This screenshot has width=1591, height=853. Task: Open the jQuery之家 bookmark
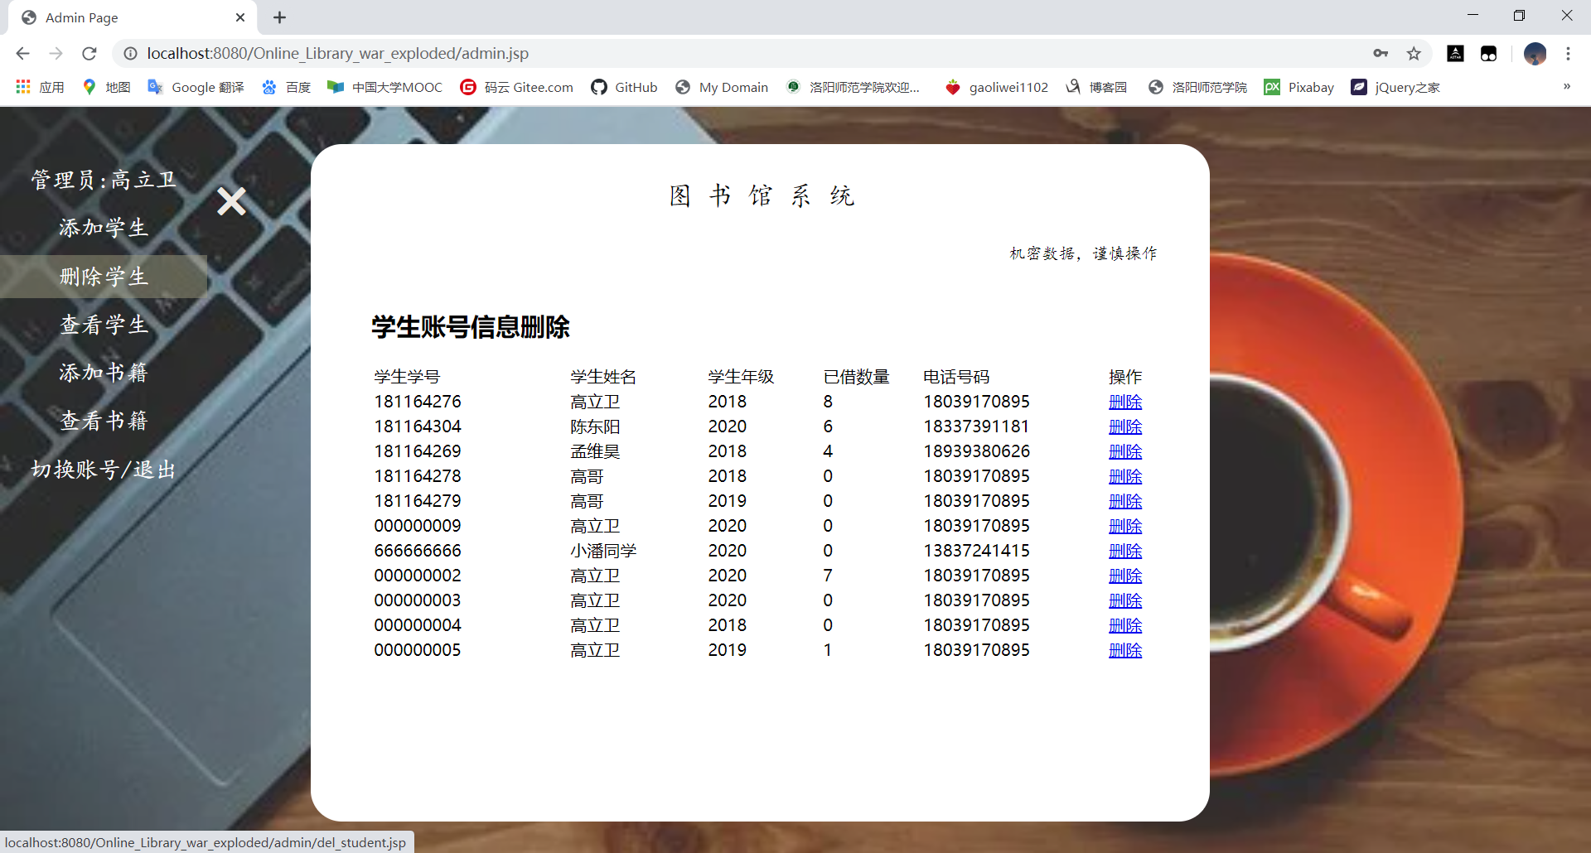tap(1395, 87)
